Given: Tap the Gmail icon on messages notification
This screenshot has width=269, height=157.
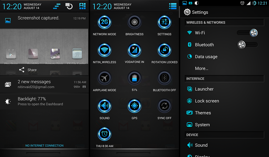Looking at the screenshot, I should click(8, 85).
